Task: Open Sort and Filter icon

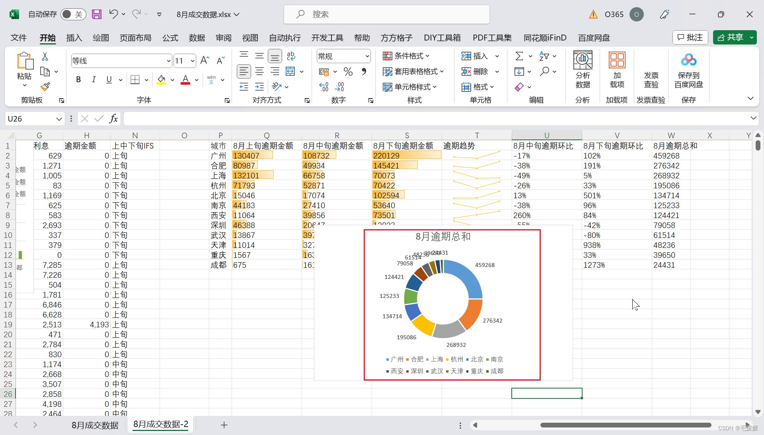Action: (544, 56)
